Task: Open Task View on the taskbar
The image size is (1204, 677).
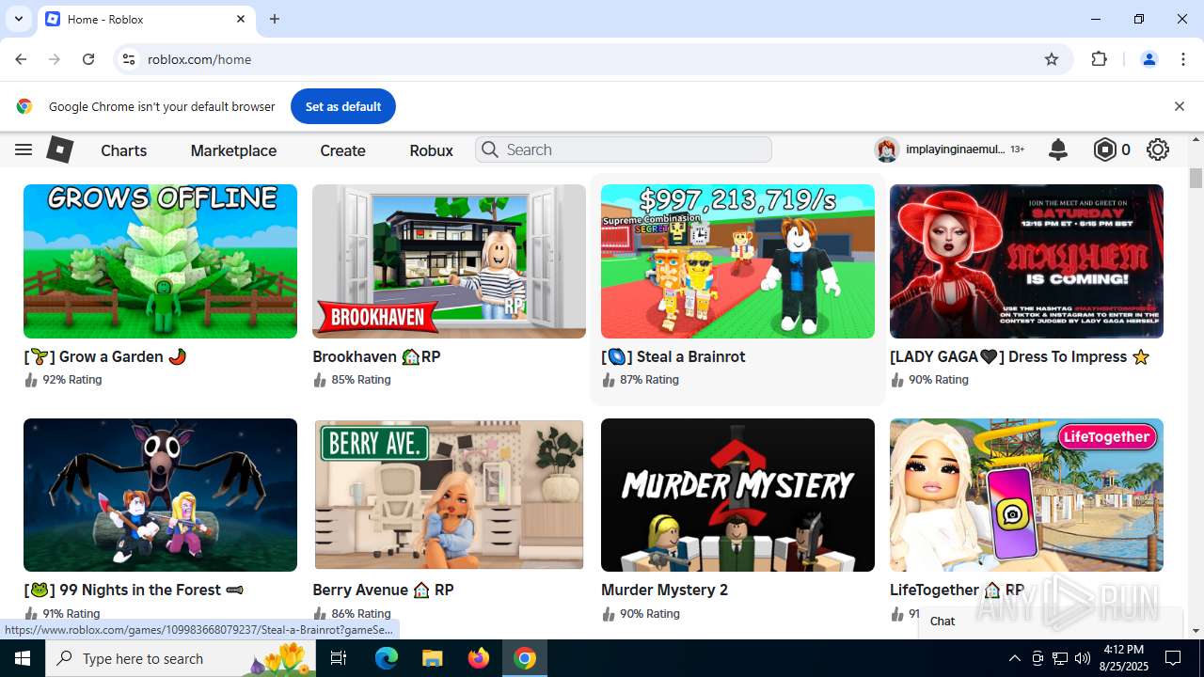Action: [340, 658]
